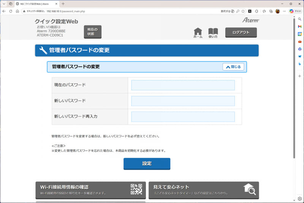
Task: Click the vertical page scrollbar
Action: (x=294, y=88)
